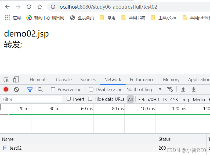210x155 pixels.
Task: Switch to the Application tab
Action: [x=199, y=80]
